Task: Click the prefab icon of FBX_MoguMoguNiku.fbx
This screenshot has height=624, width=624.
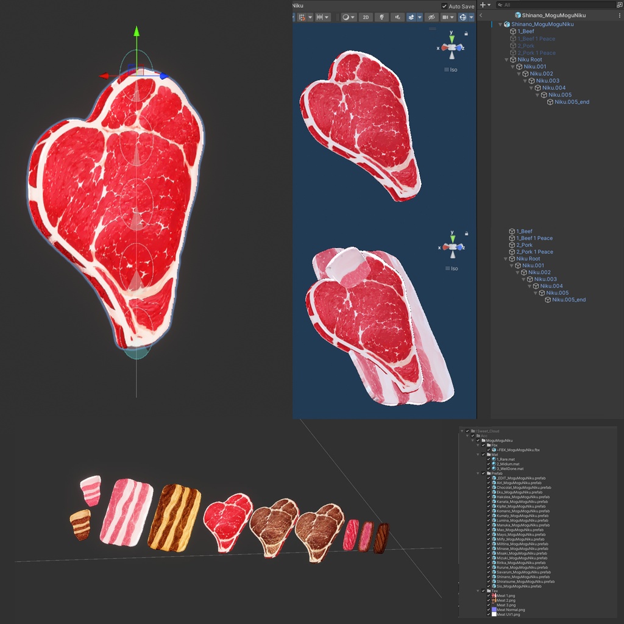Action: 494,450
